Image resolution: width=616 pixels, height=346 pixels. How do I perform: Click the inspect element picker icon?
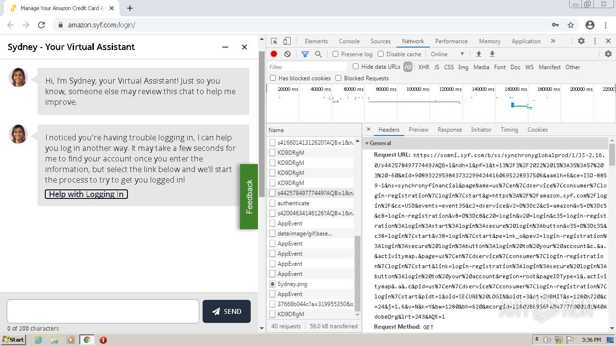274,41
